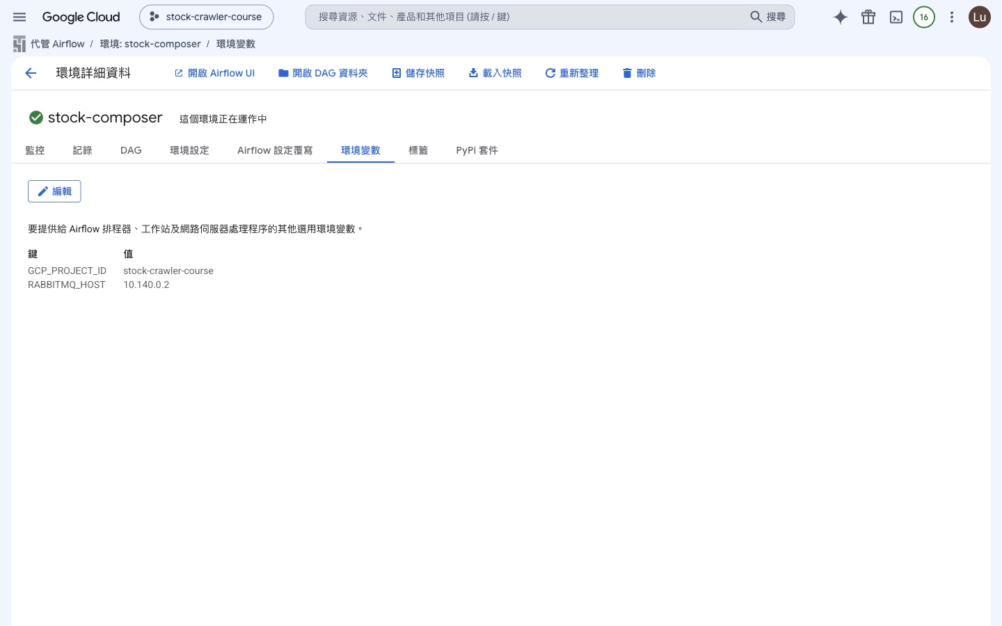This screenshot has width=1002, height=626.
Task: Go to 環境: stock-composer breadcrumb link
Action: (x=150, y=44)
